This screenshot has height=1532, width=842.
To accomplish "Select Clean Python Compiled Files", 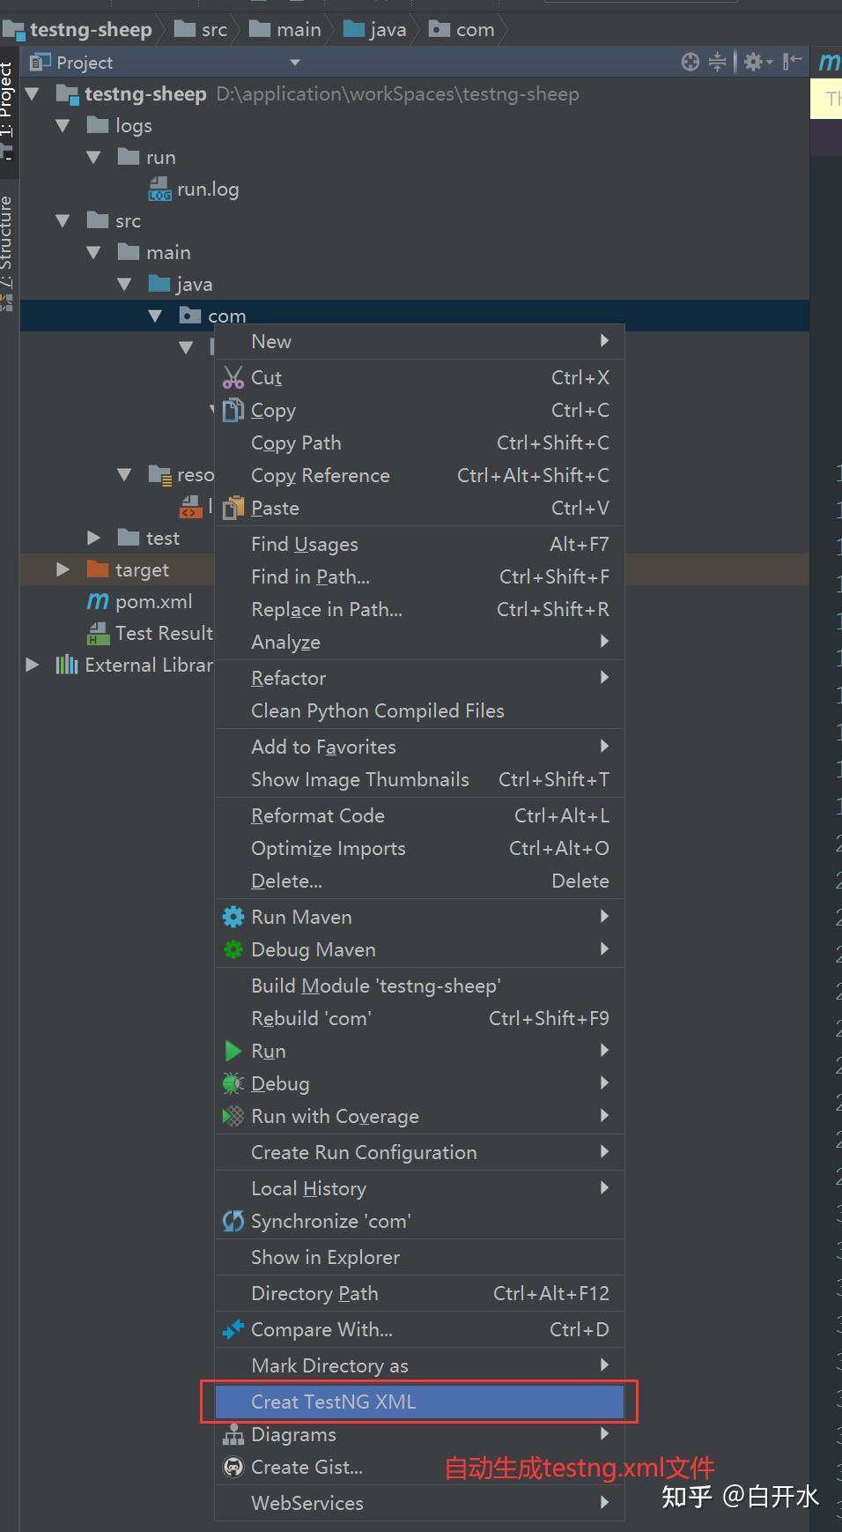I will pos(419,710).
